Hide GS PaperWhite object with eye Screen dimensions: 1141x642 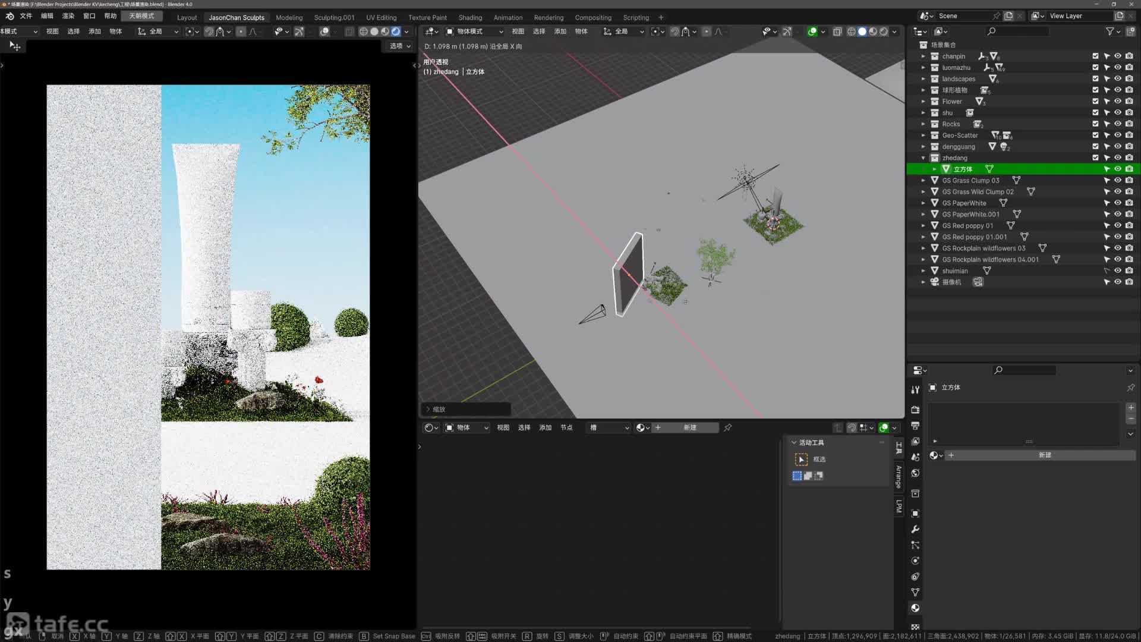pos(1118,203)
